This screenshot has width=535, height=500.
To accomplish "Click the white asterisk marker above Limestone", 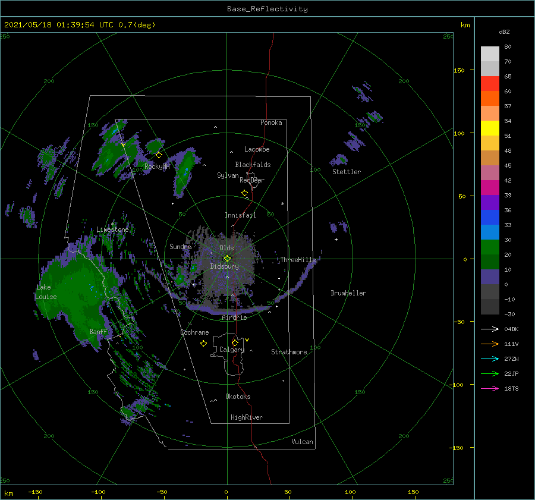I will click(112, 224).
